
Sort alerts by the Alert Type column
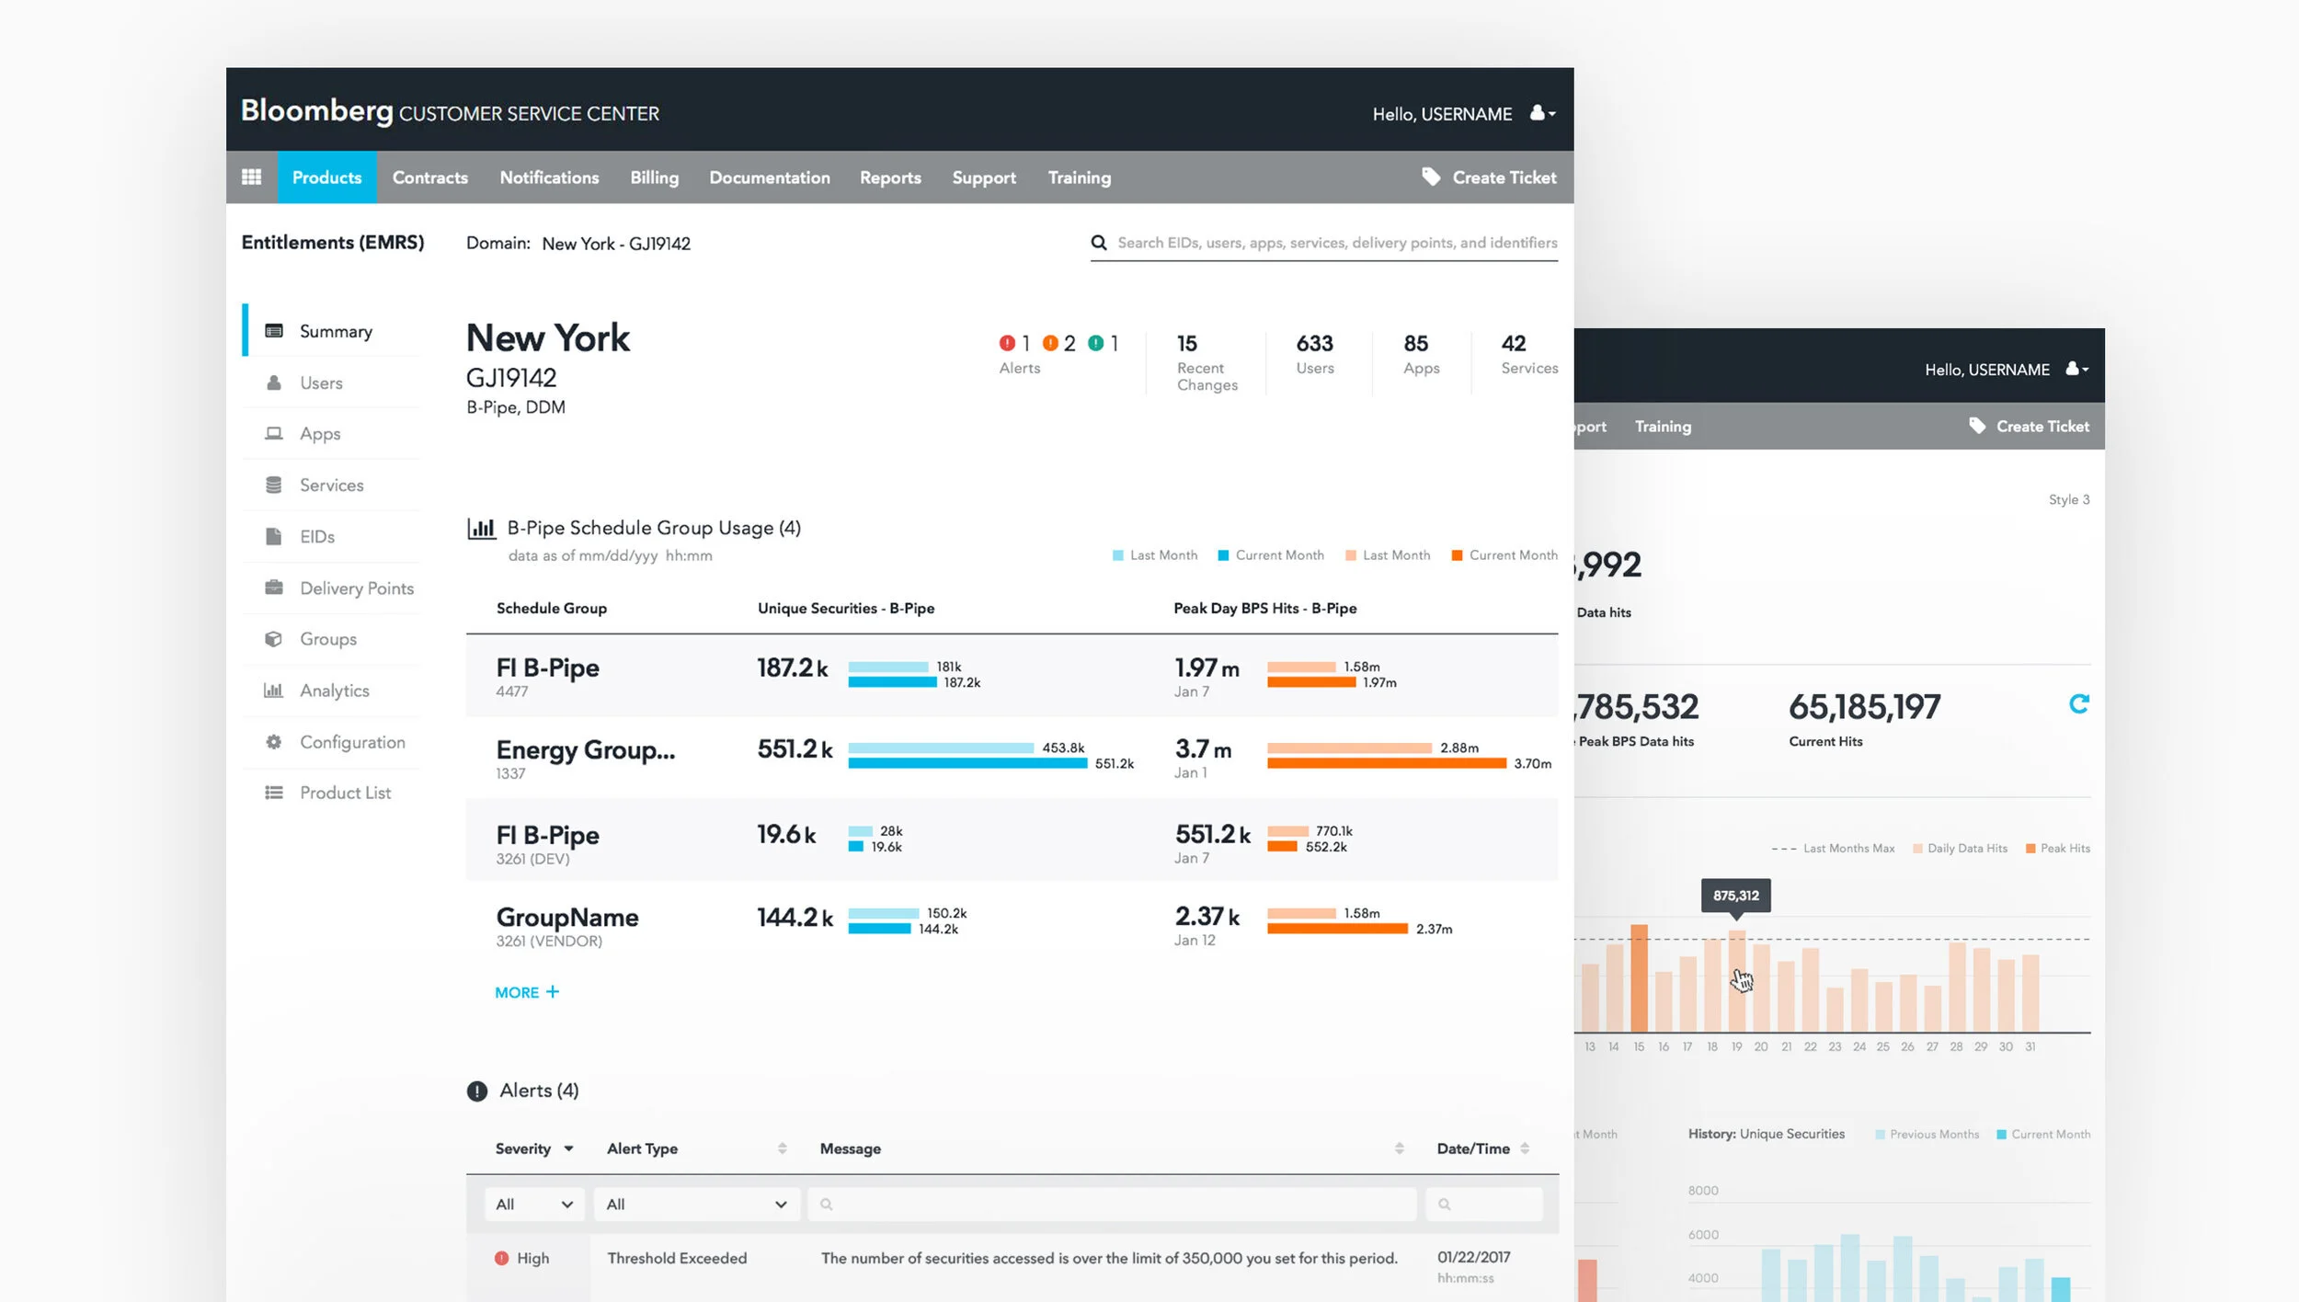[782, 1148]
